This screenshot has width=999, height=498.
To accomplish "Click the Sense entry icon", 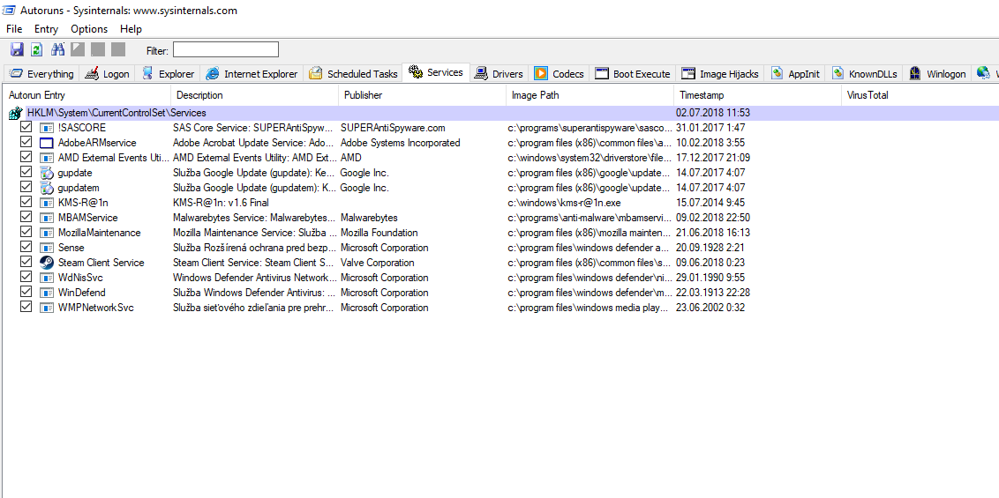I will point(47,248).
